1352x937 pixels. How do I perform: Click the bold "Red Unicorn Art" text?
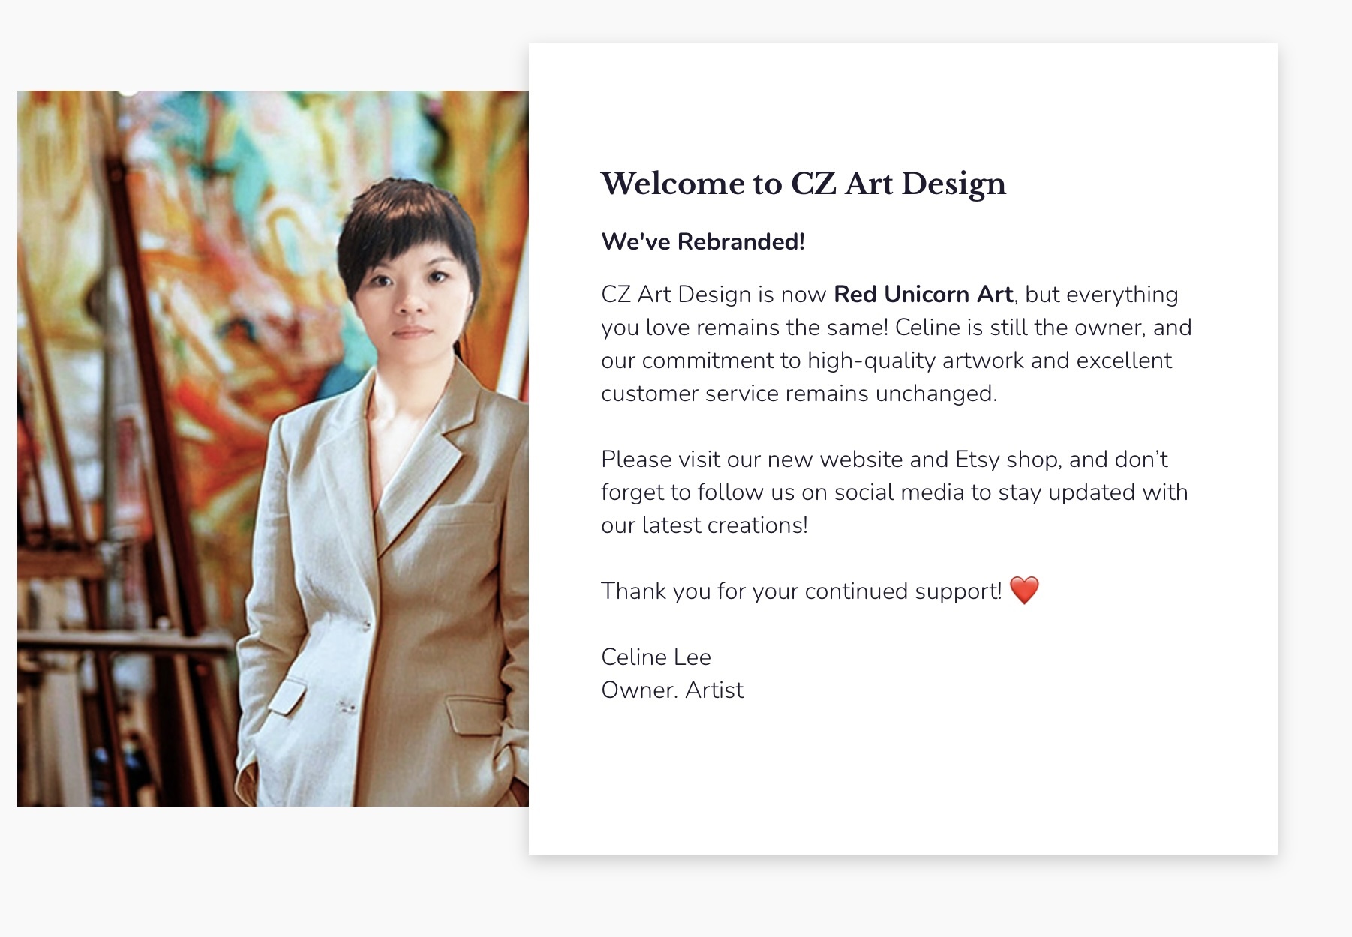[923, 294]
